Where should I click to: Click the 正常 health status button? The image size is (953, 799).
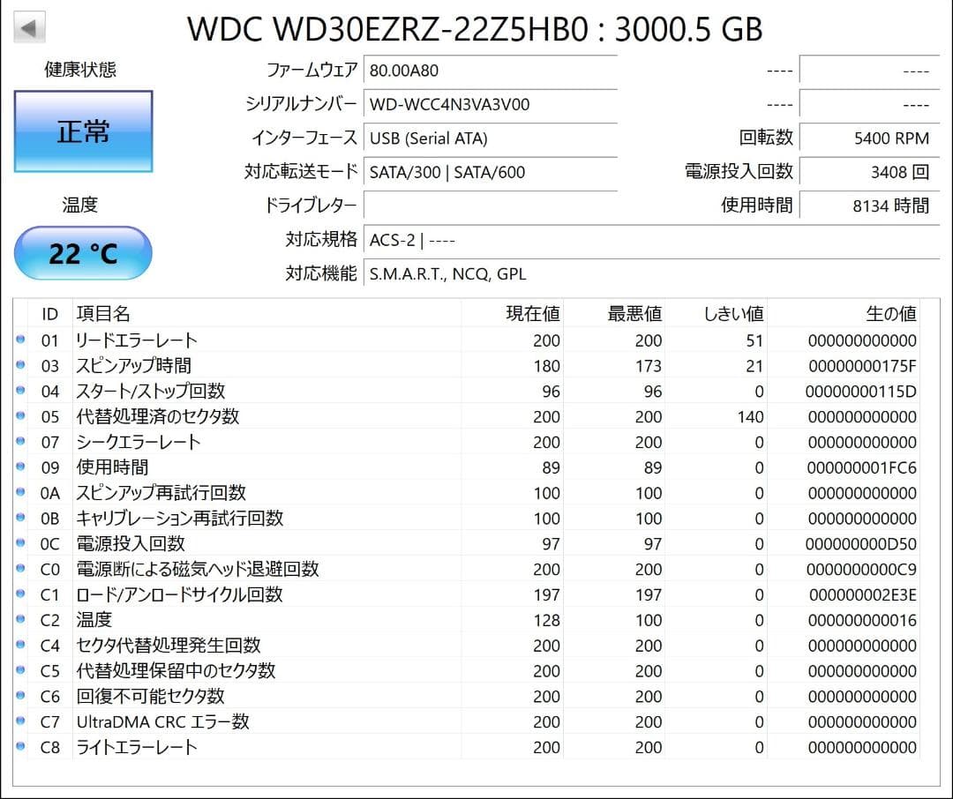click(83, 131)
